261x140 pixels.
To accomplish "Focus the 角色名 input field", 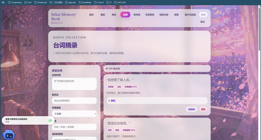I will tap(74, 101).
